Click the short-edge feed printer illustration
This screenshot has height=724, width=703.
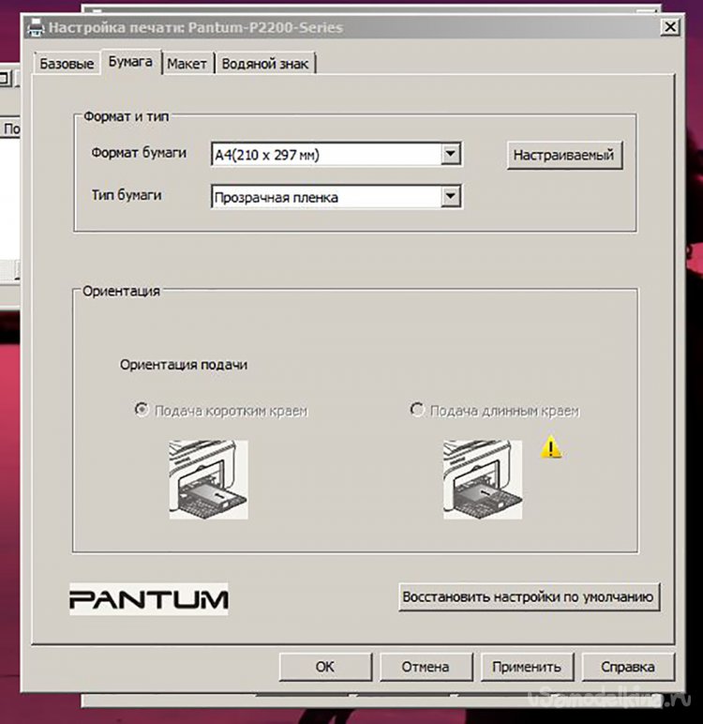(208, 478)
